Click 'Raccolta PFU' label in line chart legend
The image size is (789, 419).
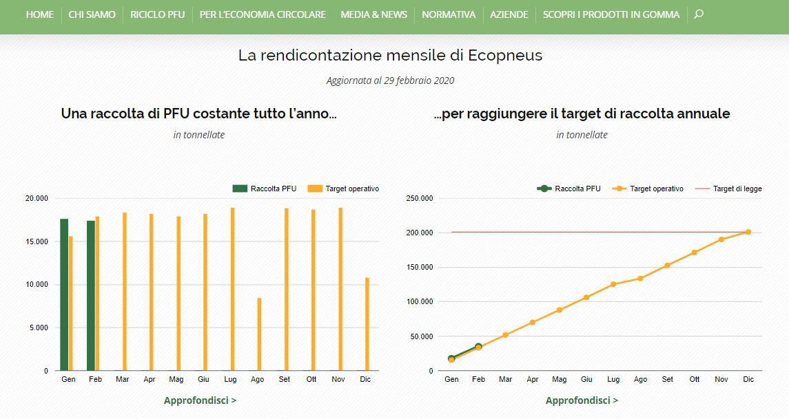(x=577, y=189)
